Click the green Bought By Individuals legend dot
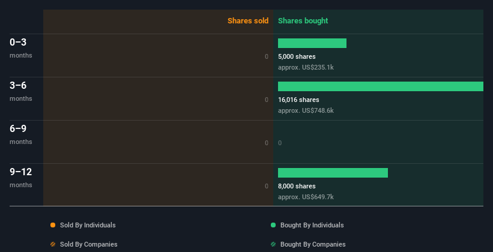 tap(273, 225)
